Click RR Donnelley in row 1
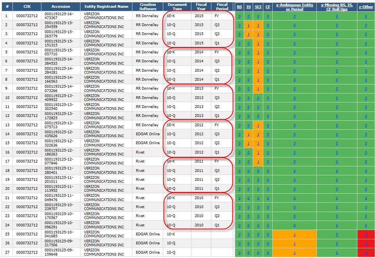Image resolution: width=375 pixels, height=258 pixels. point(147,16)
